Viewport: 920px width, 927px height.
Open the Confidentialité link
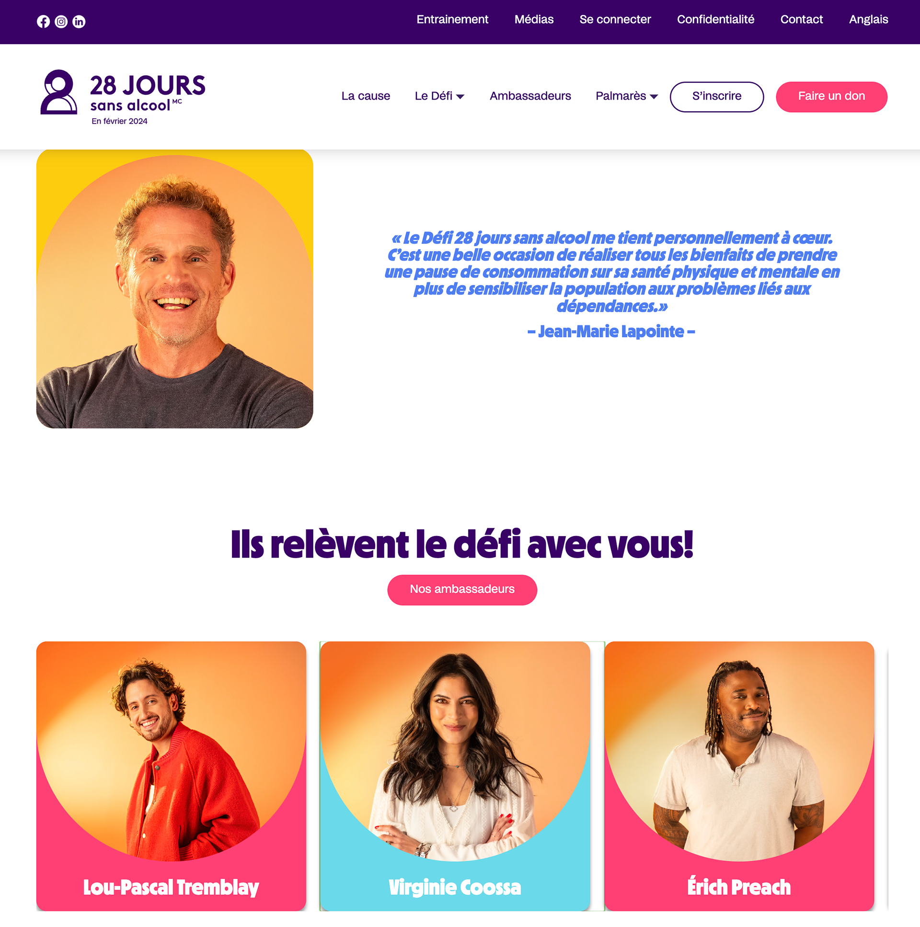(715, 20)
